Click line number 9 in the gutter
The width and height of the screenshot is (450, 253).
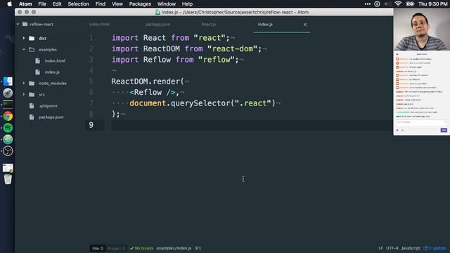(91, 125)
